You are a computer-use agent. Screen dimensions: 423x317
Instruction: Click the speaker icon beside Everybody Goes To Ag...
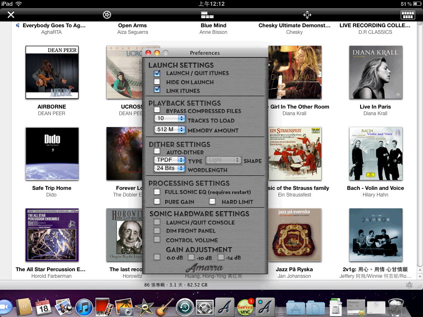click(17, 25)
